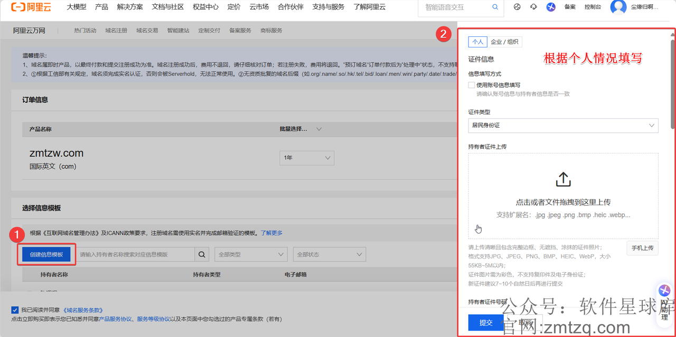
Task: Open the floating AI assistant icon at right edge
Action: coord(665,291)
